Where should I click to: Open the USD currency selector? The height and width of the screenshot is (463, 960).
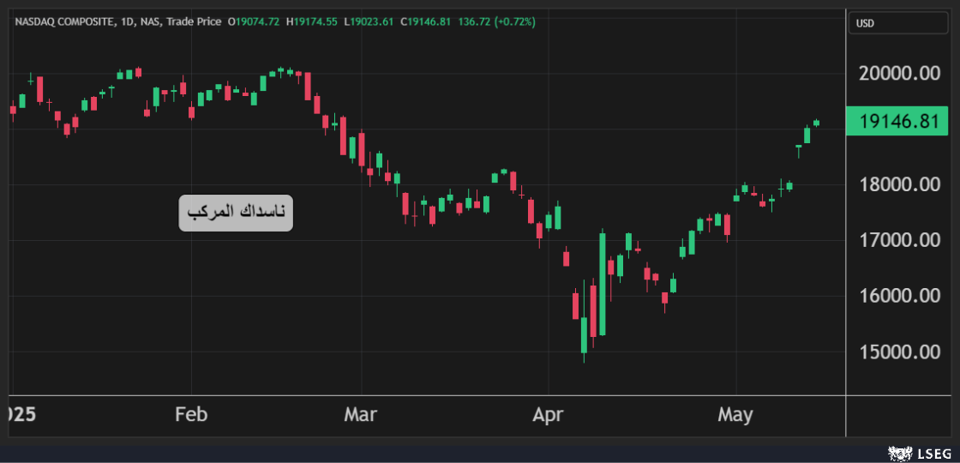point(897,23)
